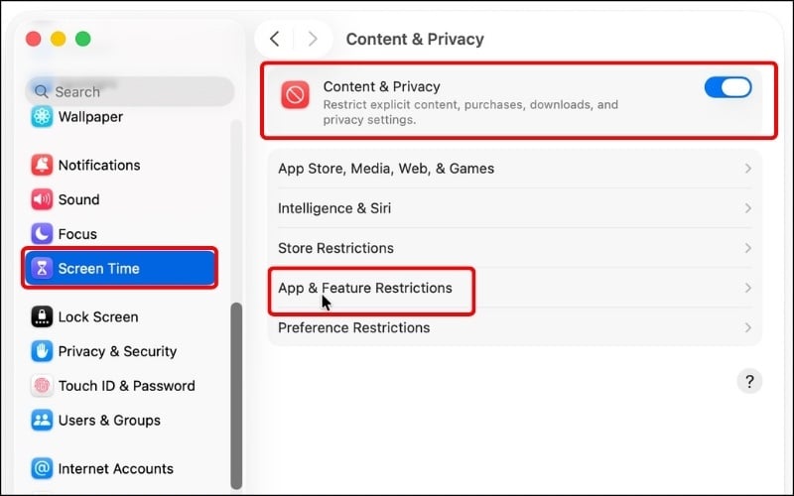Screen dimensions: 794x496
Task: Open Intelligence & Siri chevron
Action: (747, 208)
